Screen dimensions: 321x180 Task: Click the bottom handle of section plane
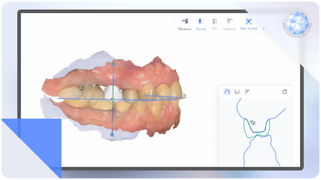(112, 135)
